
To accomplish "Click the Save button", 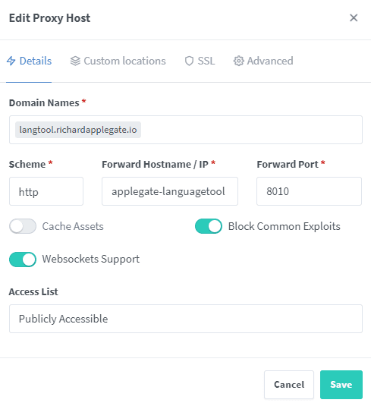I will (341, 385).
